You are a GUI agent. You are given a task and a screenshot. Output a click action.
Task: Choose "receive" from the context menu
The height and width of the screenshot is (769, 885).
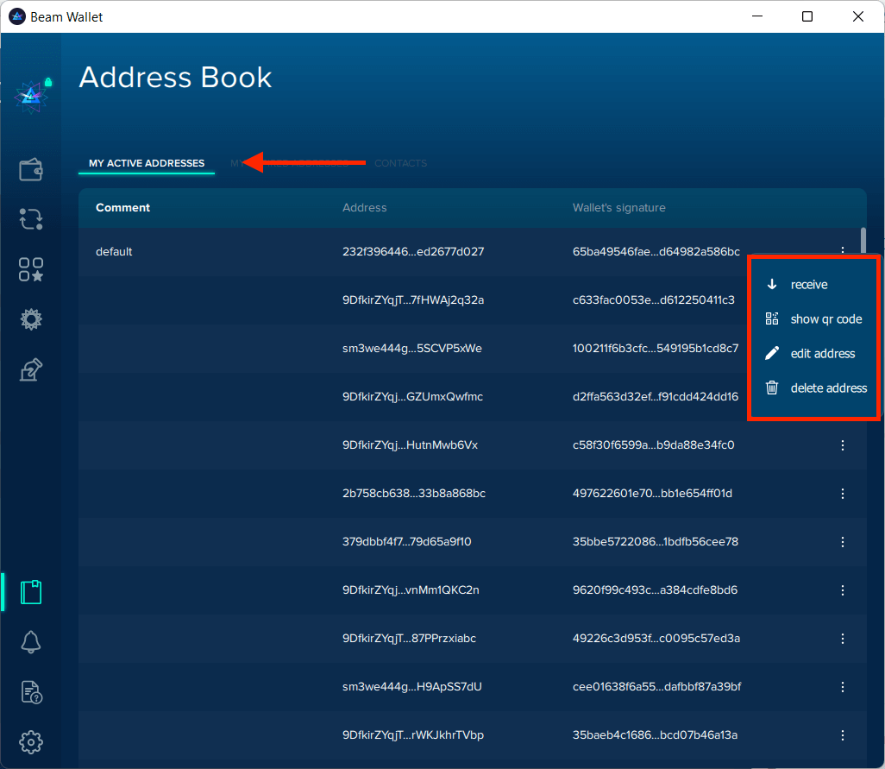(808, 285)
